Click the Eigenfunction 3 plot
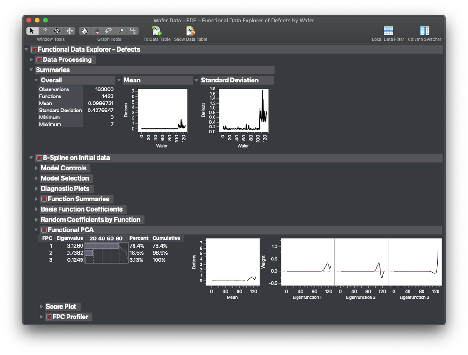468x355 pixels. tap(414, 262)
